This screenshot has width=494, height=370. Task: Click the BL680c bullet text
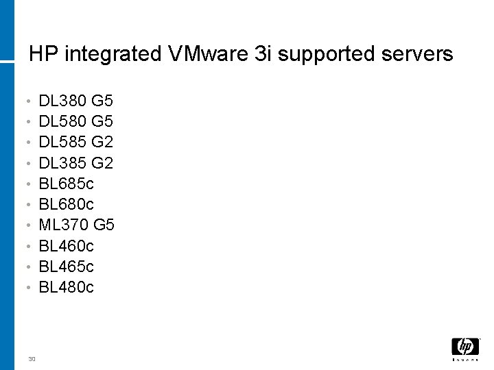pyautogui.click(x=66, y=204)
